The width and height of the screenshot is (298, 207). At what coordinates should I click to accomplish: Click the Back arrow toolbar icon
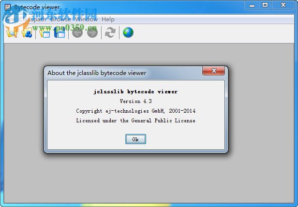[x=77, y=32]
